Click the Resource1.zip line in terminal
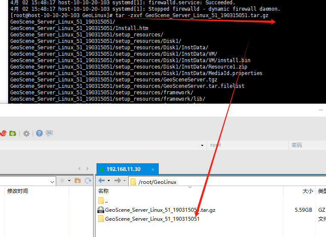The image size is (326, 237). (x=129, y=67)
